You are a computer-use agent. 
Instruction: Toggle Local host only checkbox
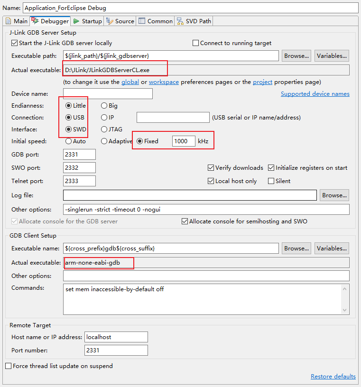[211, 181]
